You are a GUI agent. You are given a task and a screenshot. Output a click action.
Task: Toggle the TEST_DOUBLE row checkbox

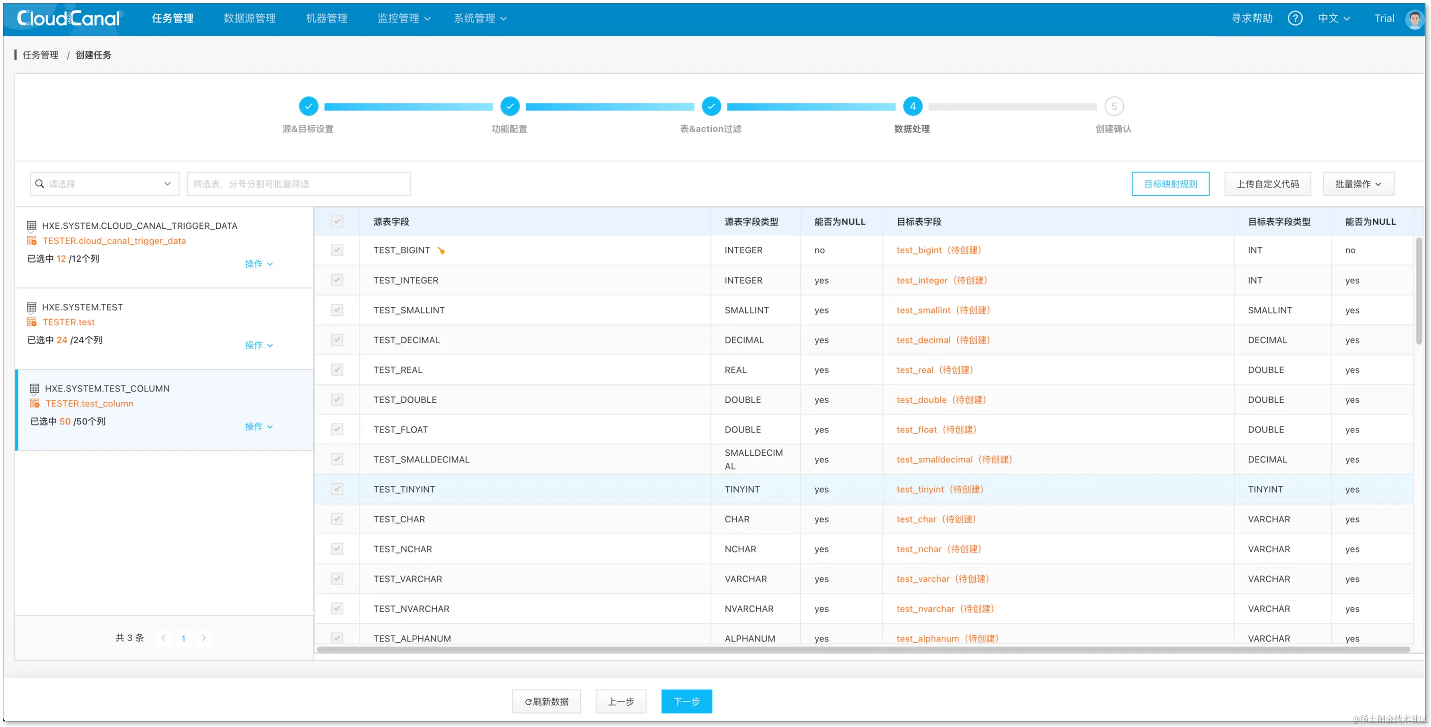[337, 399]
